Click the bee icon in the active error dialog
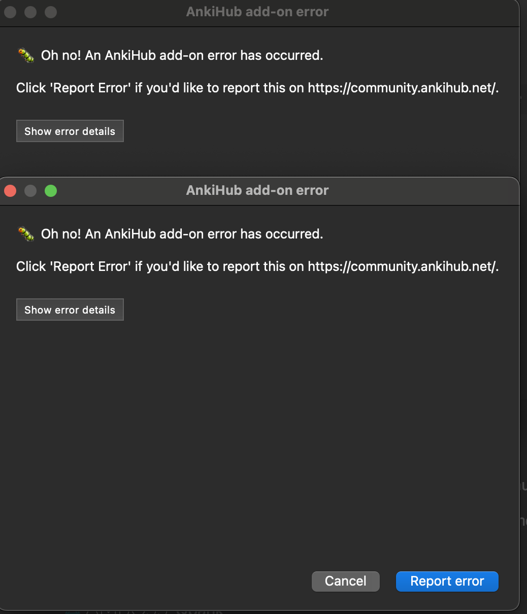Viewport: 527px width, 614px height. [26, 234]
